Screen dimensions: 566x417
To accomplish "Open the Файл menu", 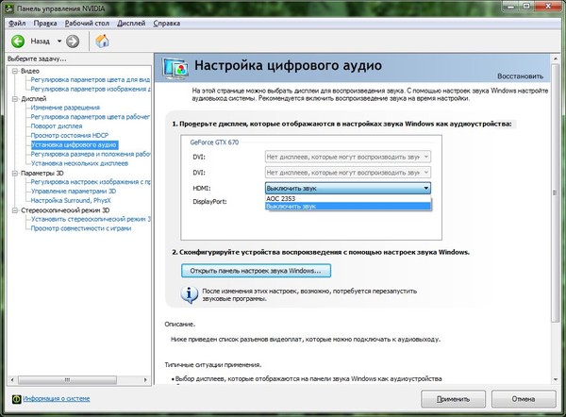I will (x=17, y=23).
